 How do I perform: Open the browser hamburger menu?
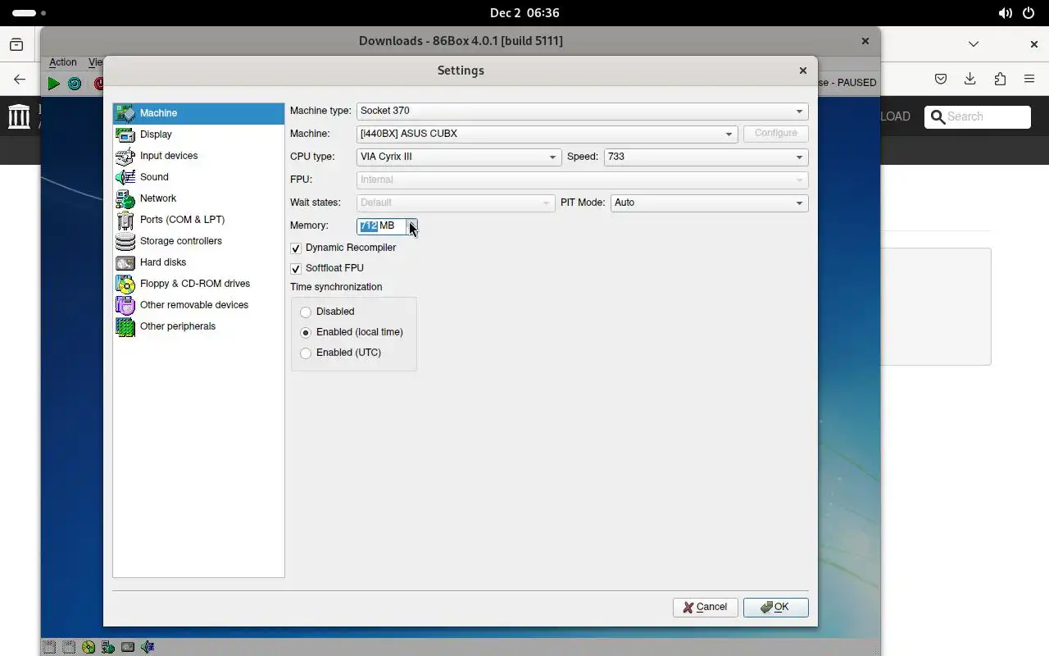coord(1029,80)
